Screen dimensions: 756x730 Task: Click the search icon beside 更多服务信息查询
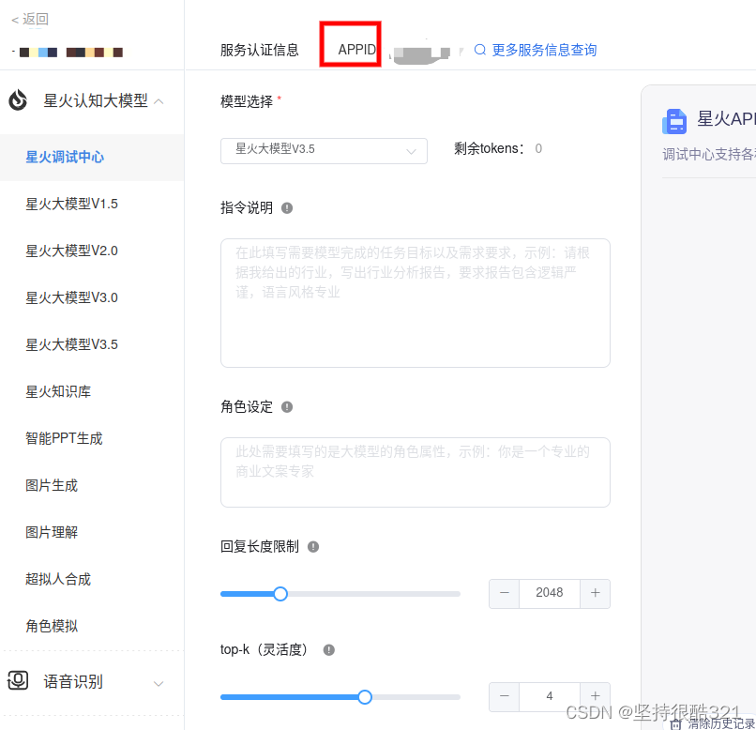point(479,50)
